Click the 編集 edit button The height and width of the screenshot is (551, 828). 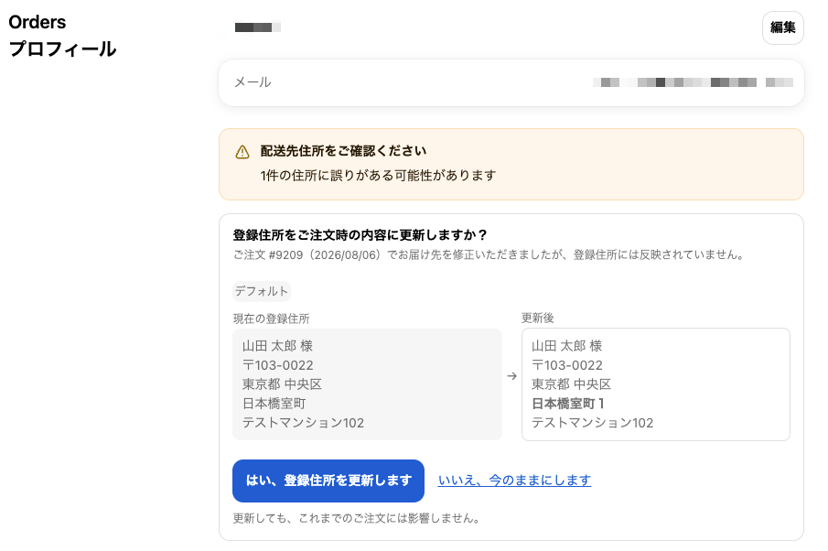tap(782, 27)
